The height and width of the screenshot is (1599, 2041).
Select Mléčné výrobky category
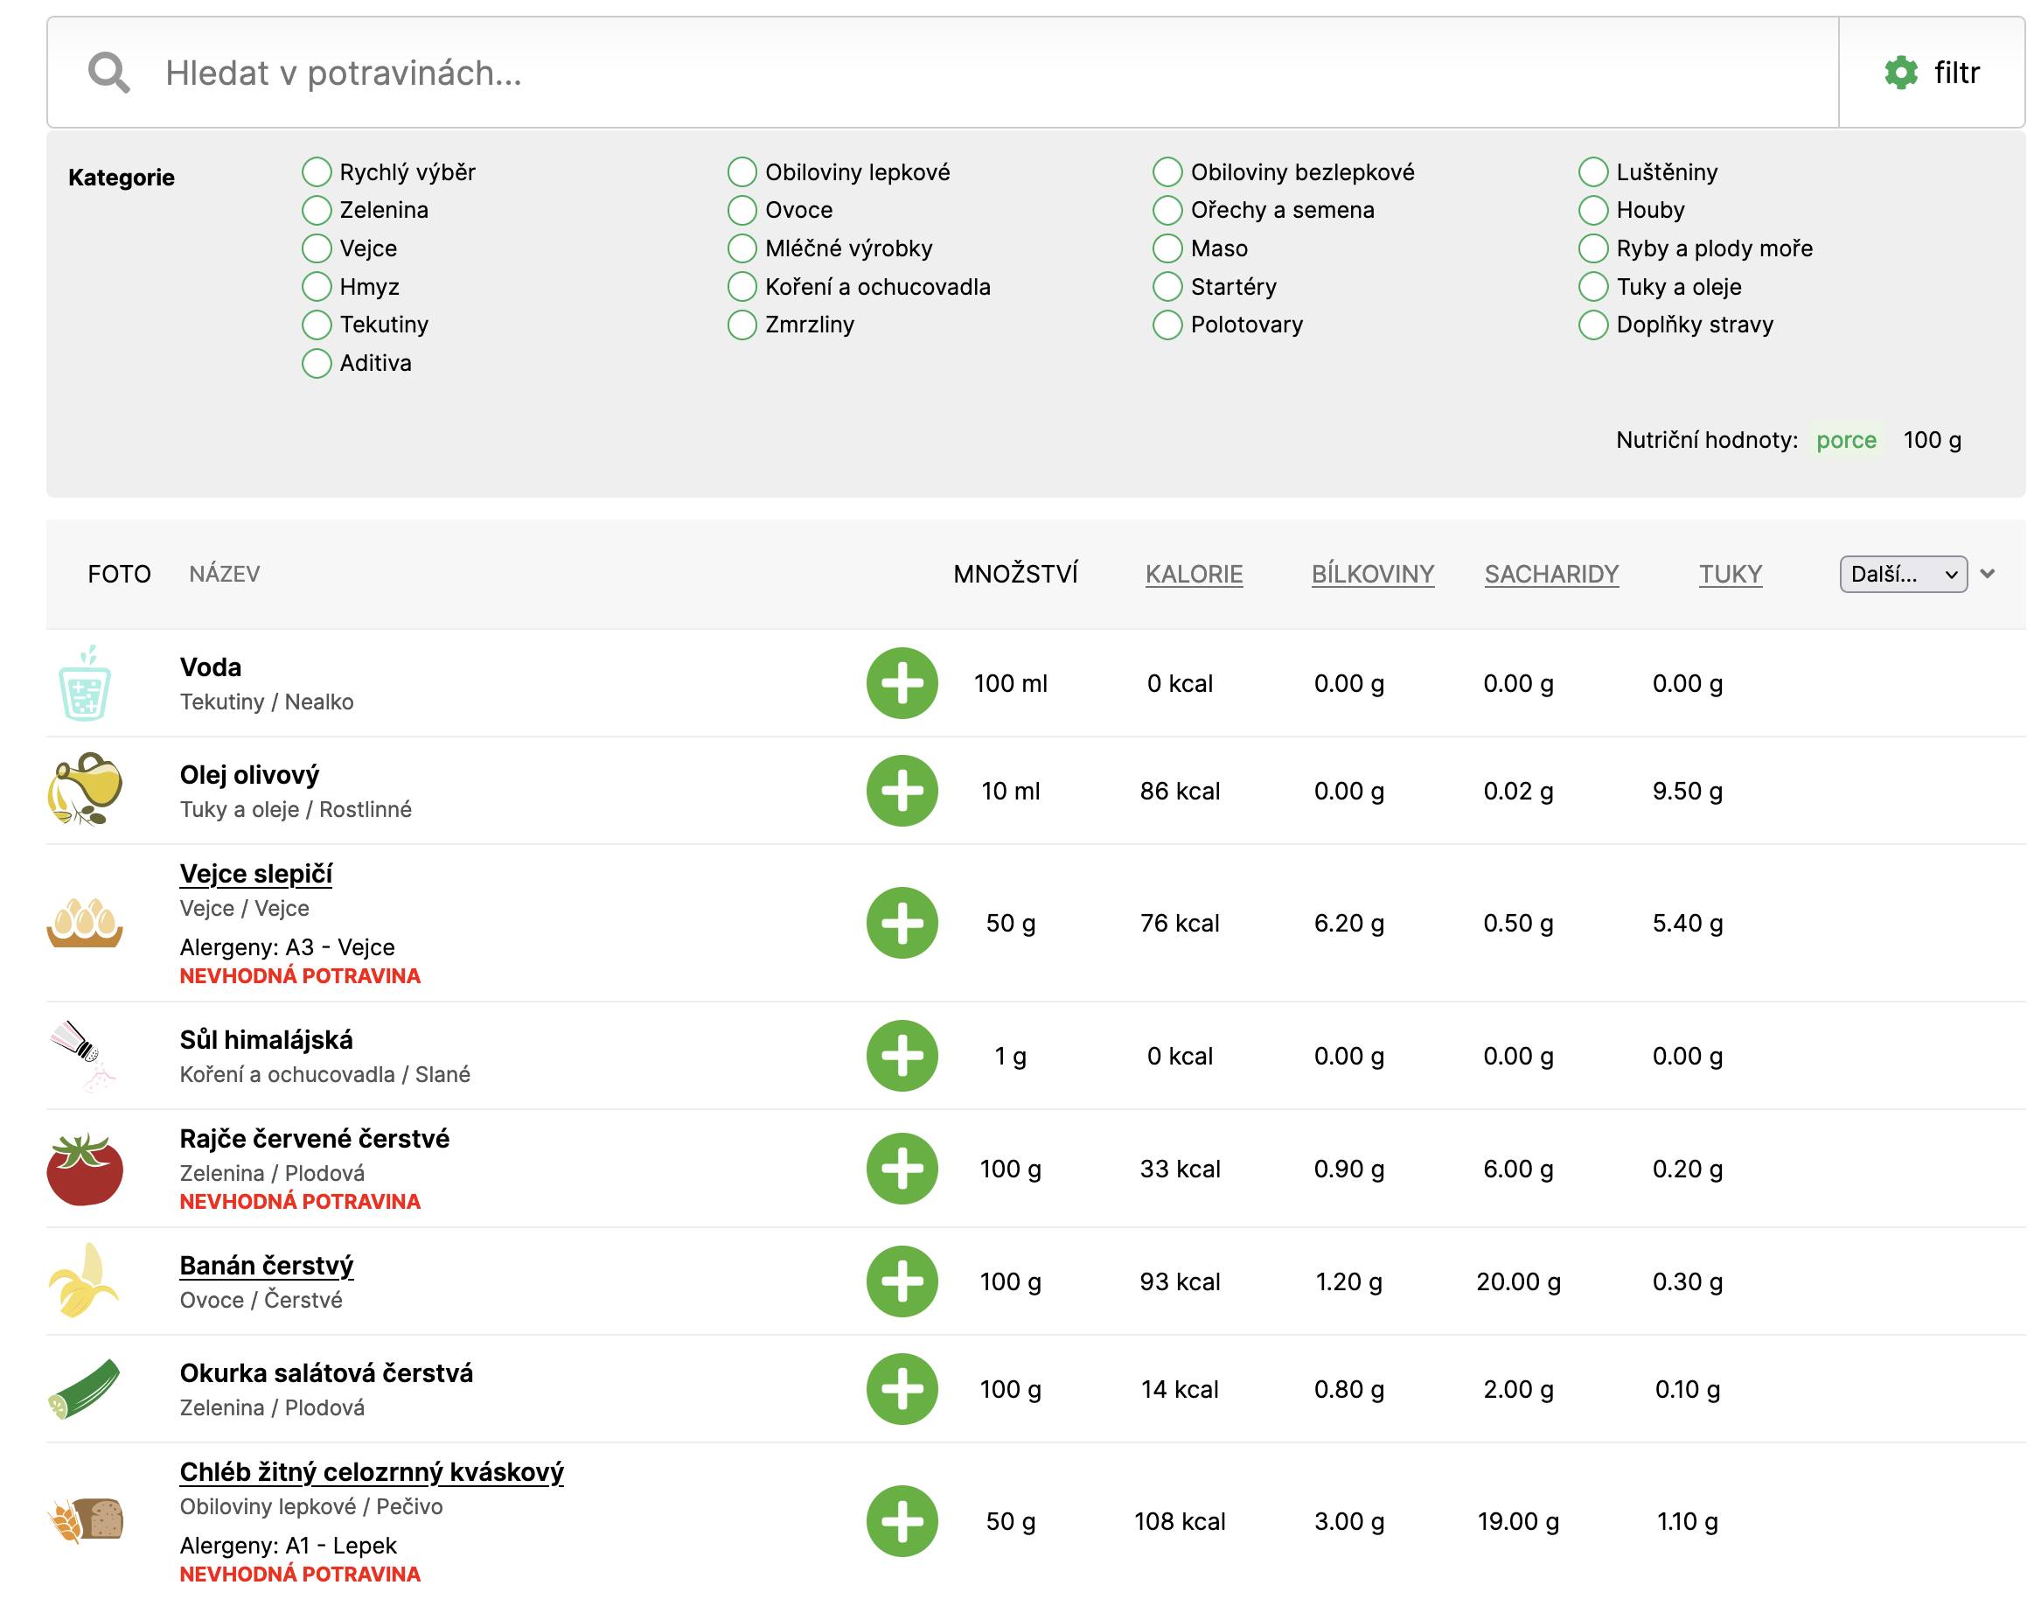coord(742,248)
